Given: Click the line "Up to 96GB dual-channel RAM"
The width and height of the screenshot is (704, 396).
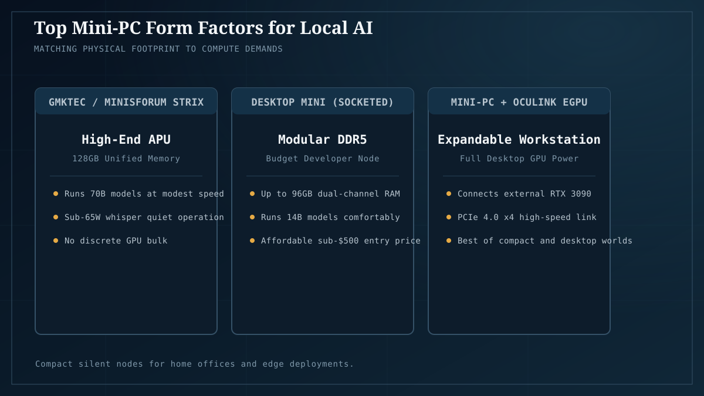Looking at the screenshot, I should click(330, 194).
